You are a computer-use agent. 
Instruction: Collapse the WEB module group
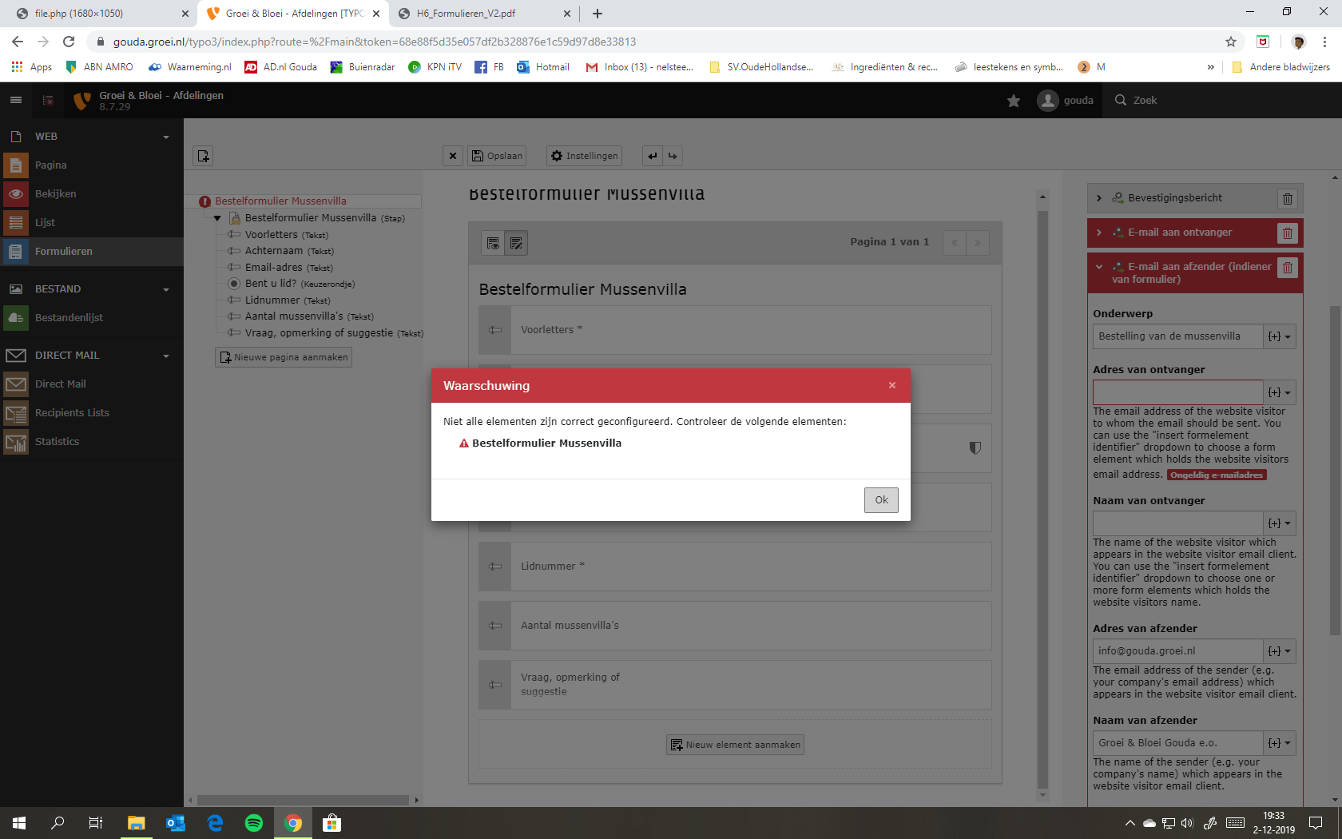click(x=166, y=137)
